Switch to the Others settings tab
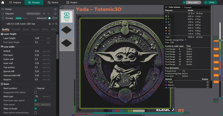 (45, 29)
